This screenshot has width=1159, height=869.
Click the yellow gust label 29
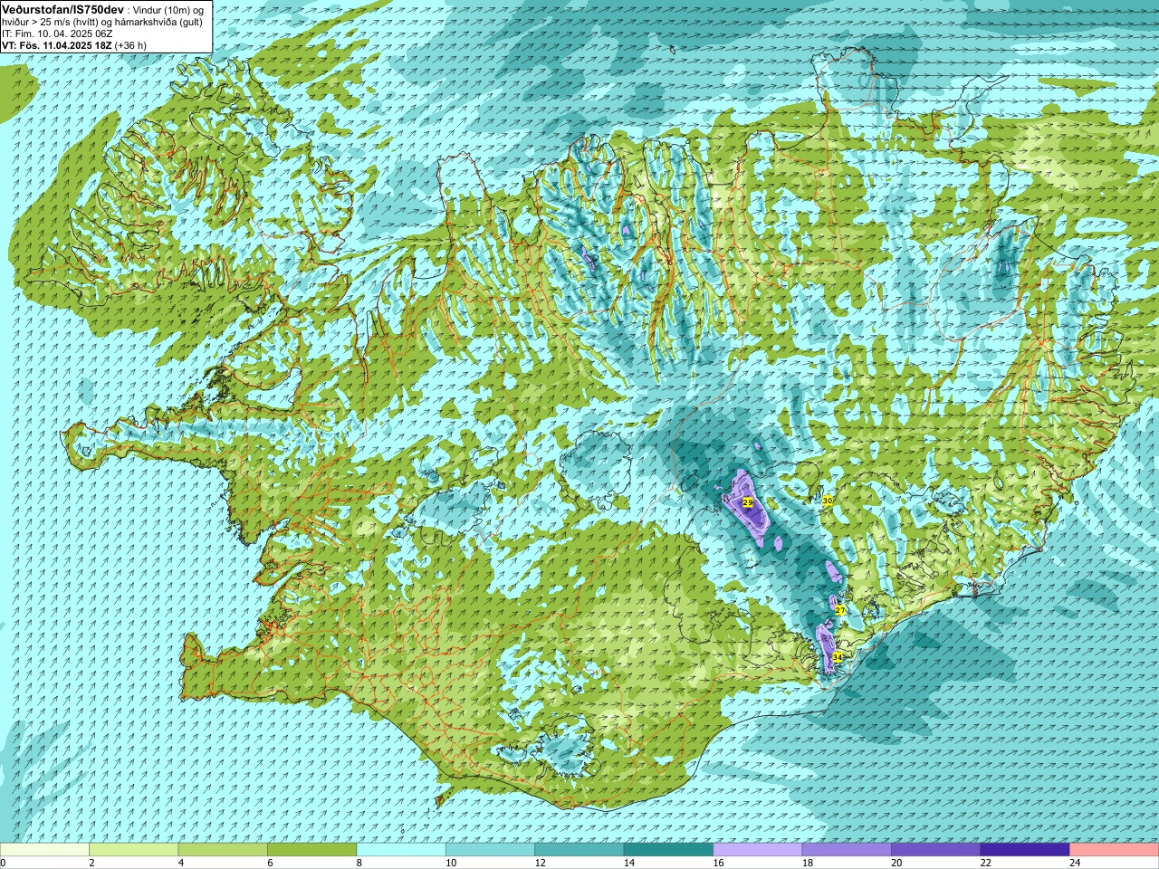pos(748,502)
